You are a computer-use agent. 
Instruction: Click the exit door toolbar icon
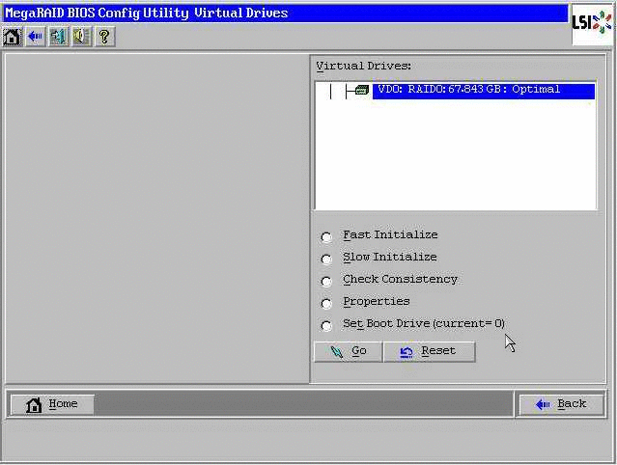(59, 37)
